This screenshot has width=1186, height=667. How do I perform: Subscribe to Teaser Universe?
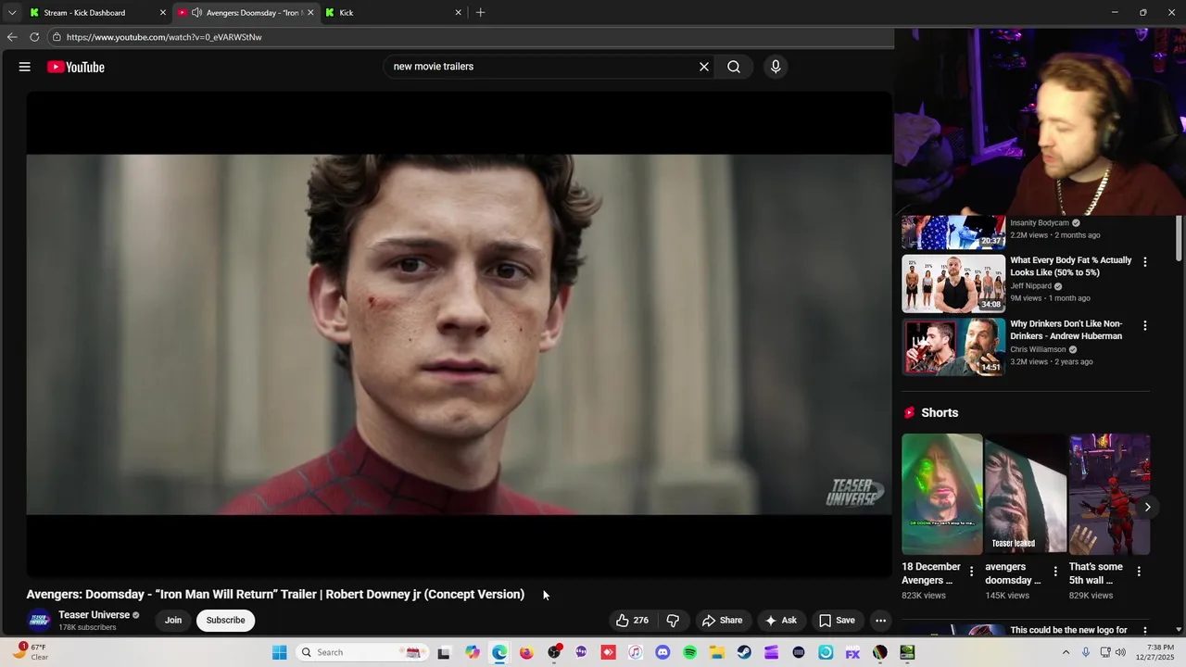click(225, 621)
